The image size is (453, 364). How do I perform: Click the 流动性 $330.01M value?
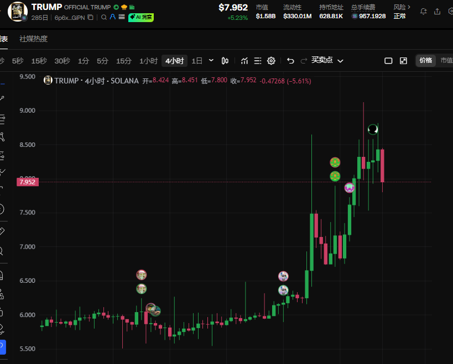(297, 16)
